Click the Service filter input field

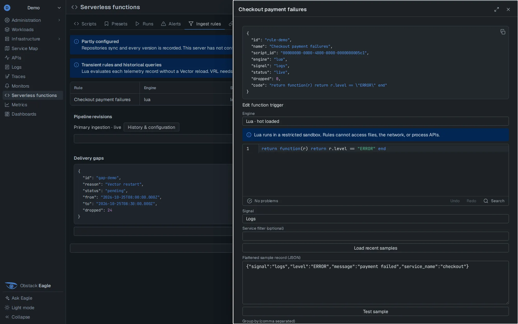pos(375,236)
